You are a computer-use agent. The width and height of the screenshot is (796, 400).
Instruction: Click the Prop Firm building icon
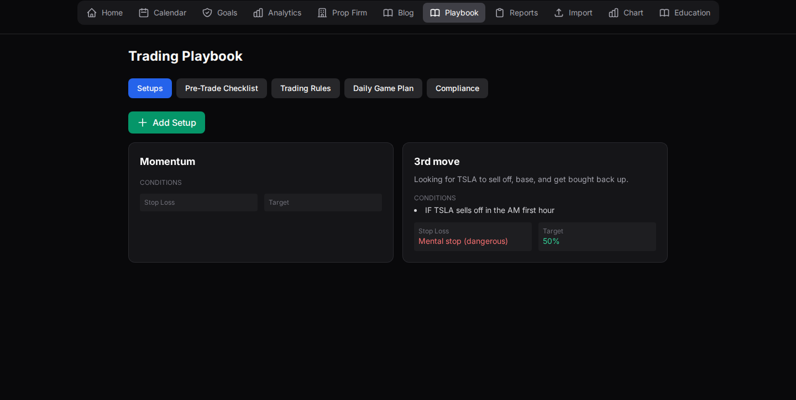[x=322, y=13]
